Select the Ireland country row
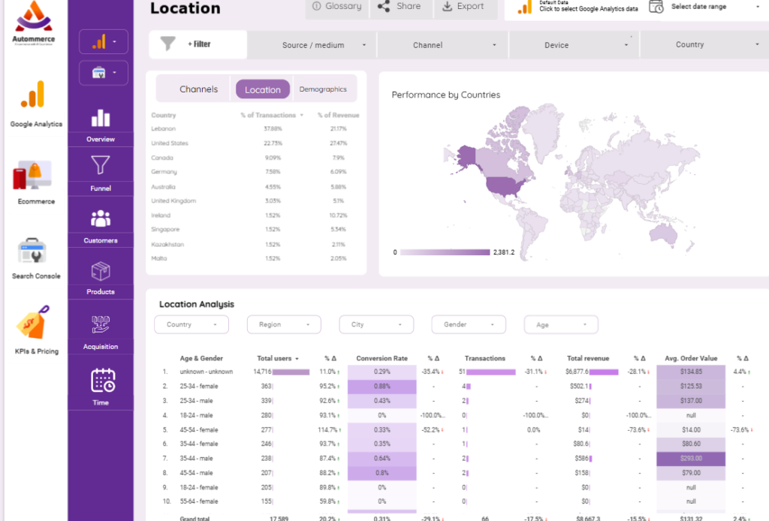Image resolution: width=769 pixels, height=521 pixels. 255,215
